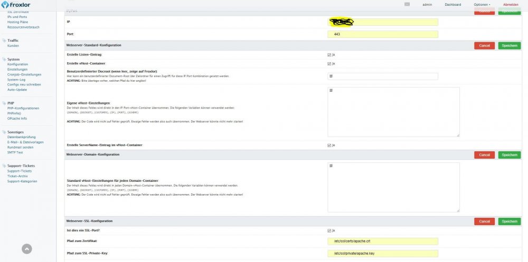
Task: Cancel in Webserver-SSL-Konfiguration header
Action: pyautogui.click(x=484, y=221)
